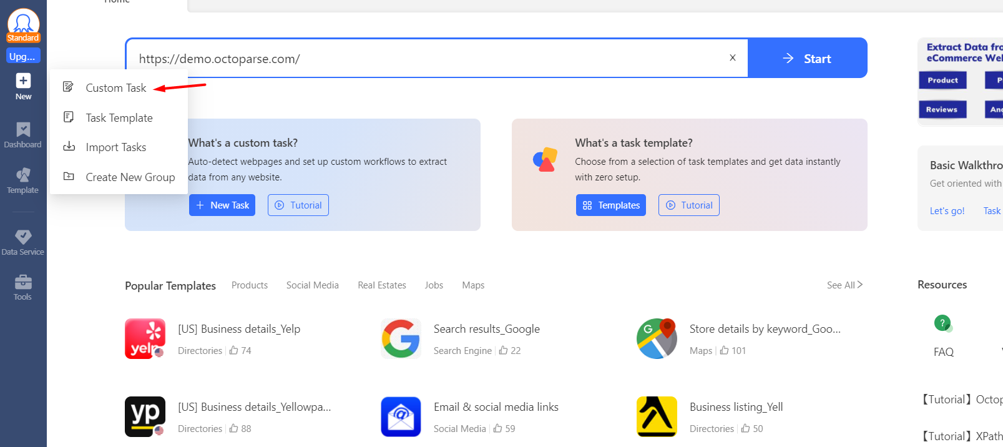Image resolution: width=1003 pixels, height=447 pixels.
Task: Select Import Tasks menu option
Action: pyautogui.click(x=116, y=147)
